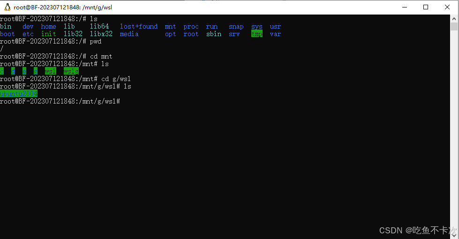The image size is (459, 239).
Task: Click the 'snap' directory entry
Action: coord(236,27)
